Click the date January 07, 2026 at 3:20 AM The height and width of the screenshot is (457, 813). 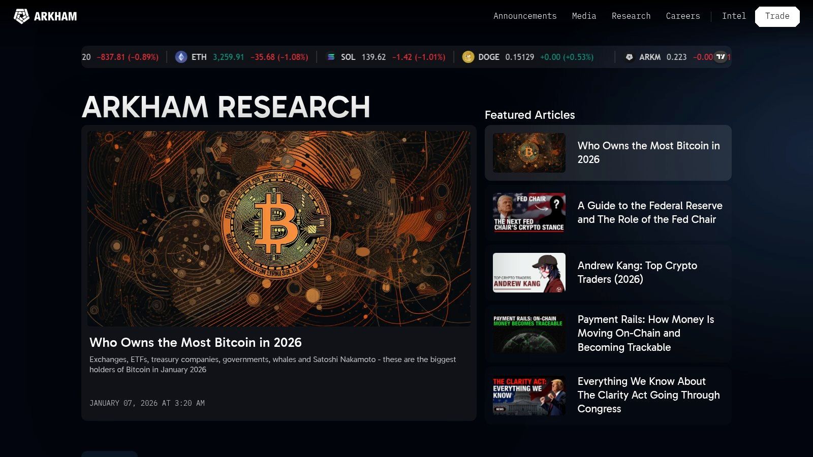[x=147, y=403]
